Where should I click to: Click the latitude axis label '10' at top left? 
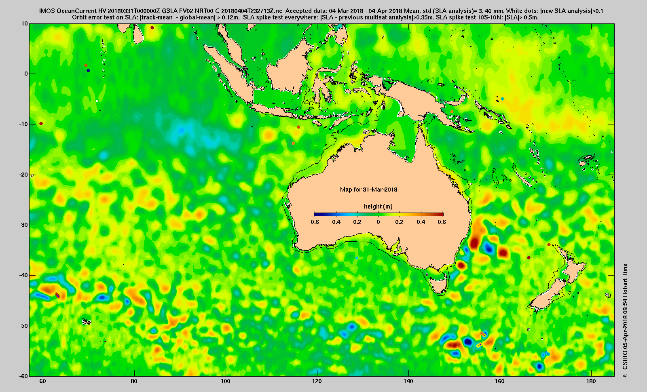tap(25, 23)
